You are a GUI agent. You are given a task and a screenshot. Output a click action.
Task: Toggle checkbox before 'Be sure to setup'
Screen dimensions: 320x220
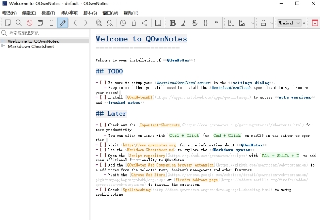[x=102, y=83]
